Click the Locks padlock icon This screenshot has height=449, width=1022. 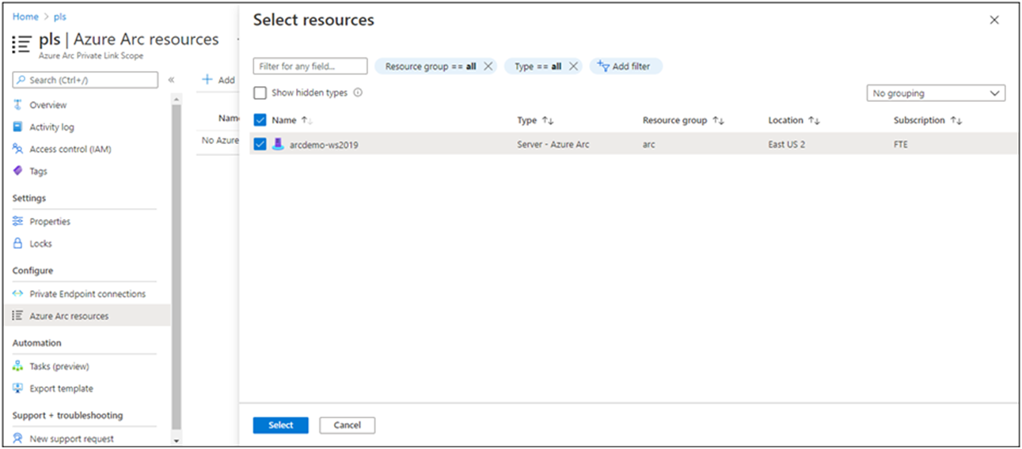pos(18,244)
